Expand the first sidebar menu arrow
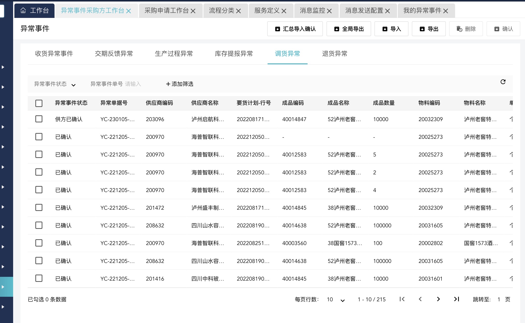This screenshot has width=525, height=323. (3, 67)
